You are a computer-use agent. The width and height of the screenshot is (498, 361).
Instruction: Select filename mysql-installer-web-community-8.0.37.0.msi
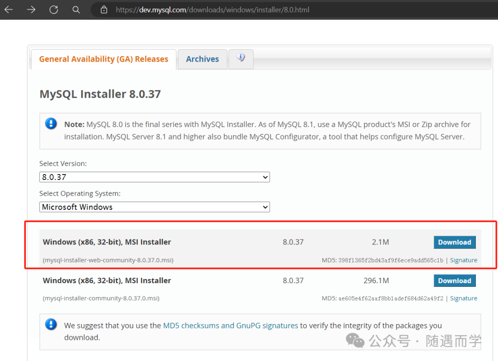coord(108,260)
